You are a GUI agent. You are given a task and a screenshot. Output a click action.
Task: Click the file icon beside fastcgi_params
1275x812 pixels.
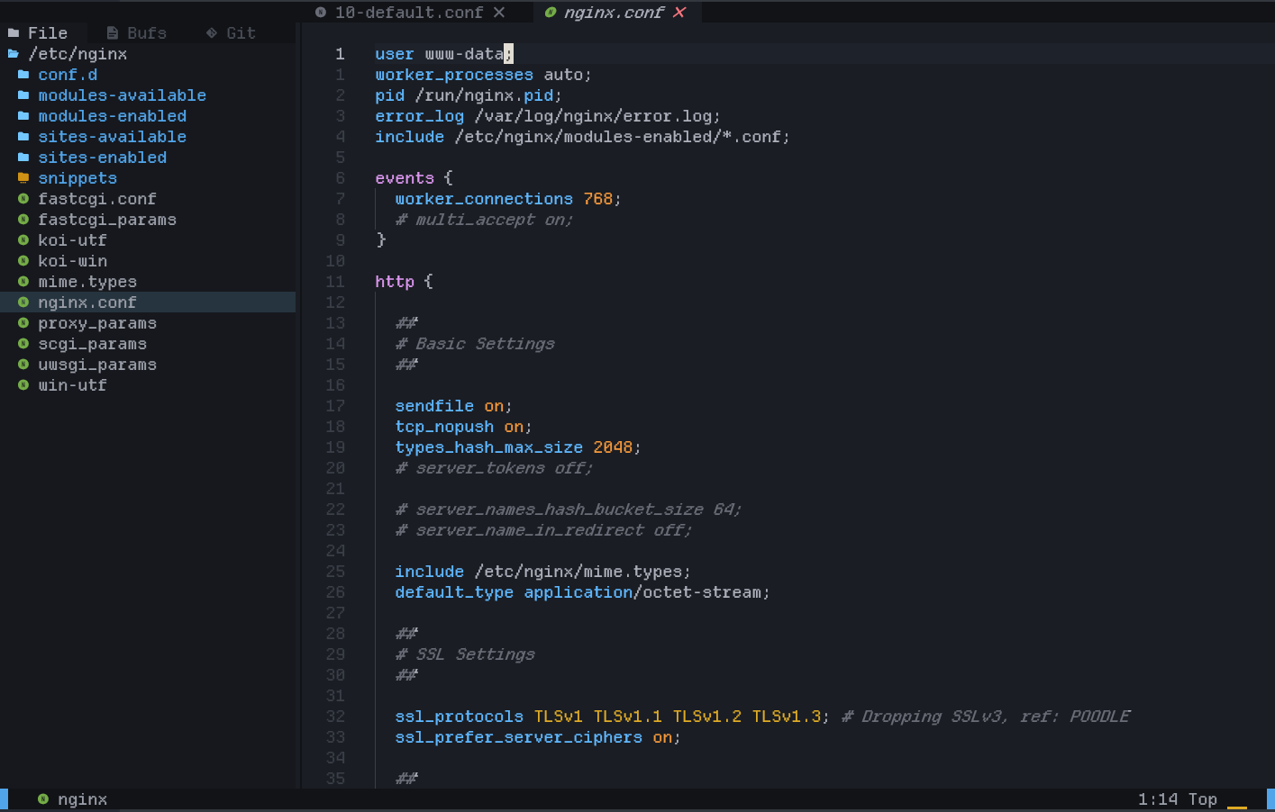pyautogui.click(x=23, y=220)
